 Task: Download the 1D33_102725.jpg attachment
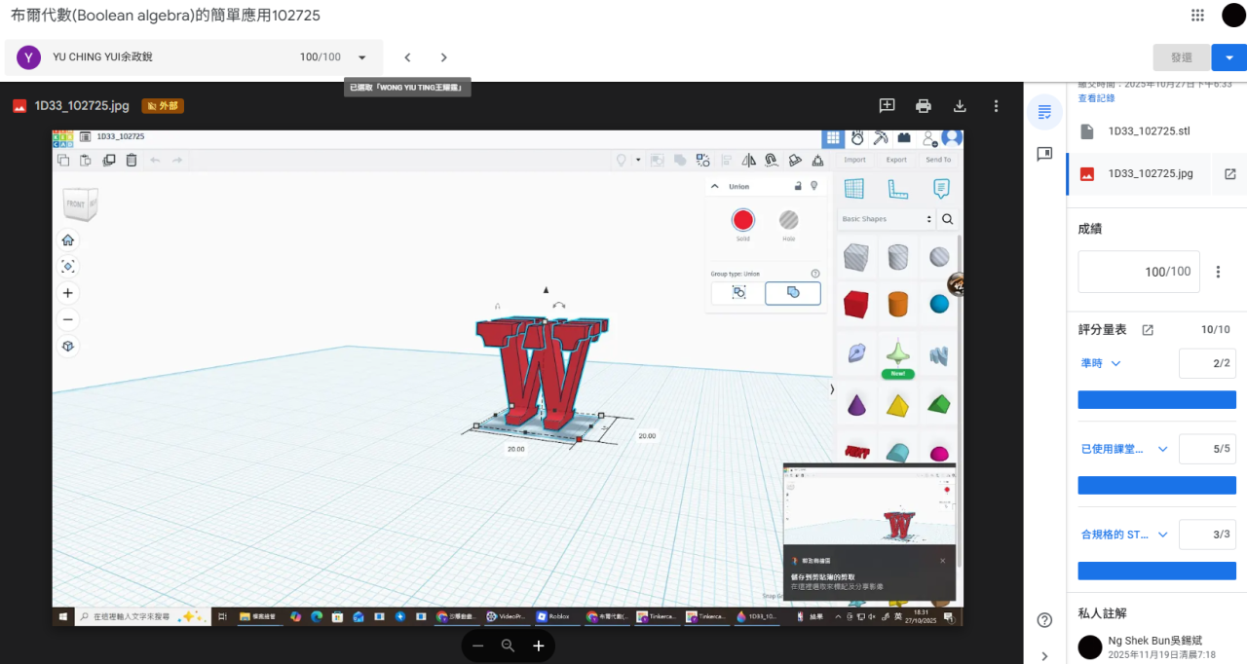960,106
